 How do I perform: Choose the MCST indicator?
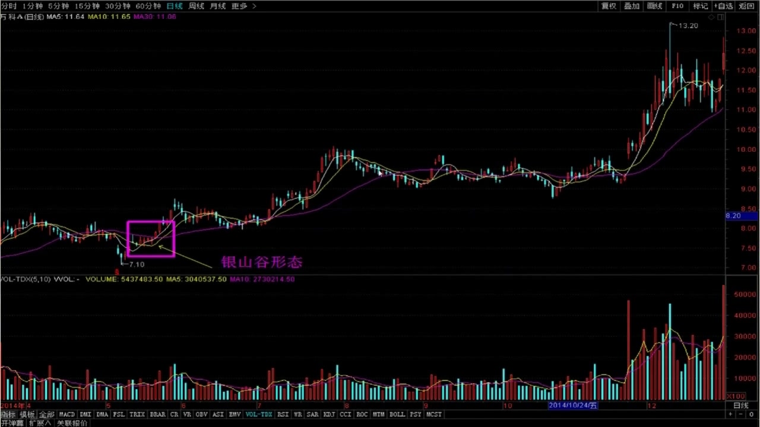[434, 415]
